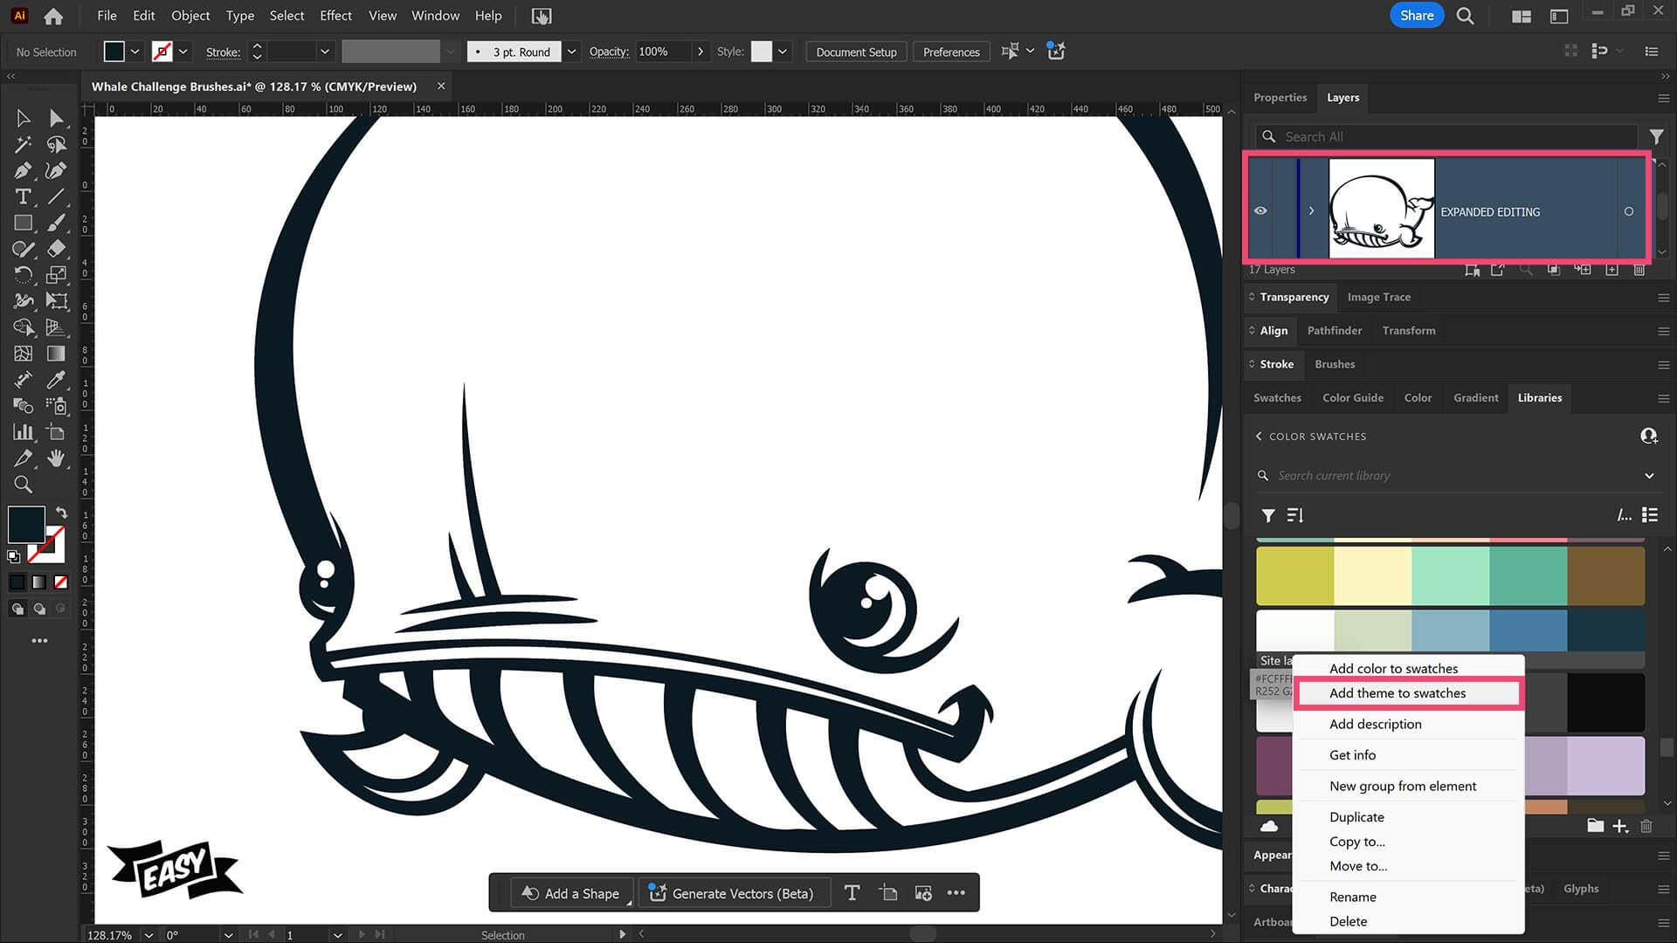Select the Shape Builder tool
The height and width of the screenshot is (943, 1677).
(24, 327)
